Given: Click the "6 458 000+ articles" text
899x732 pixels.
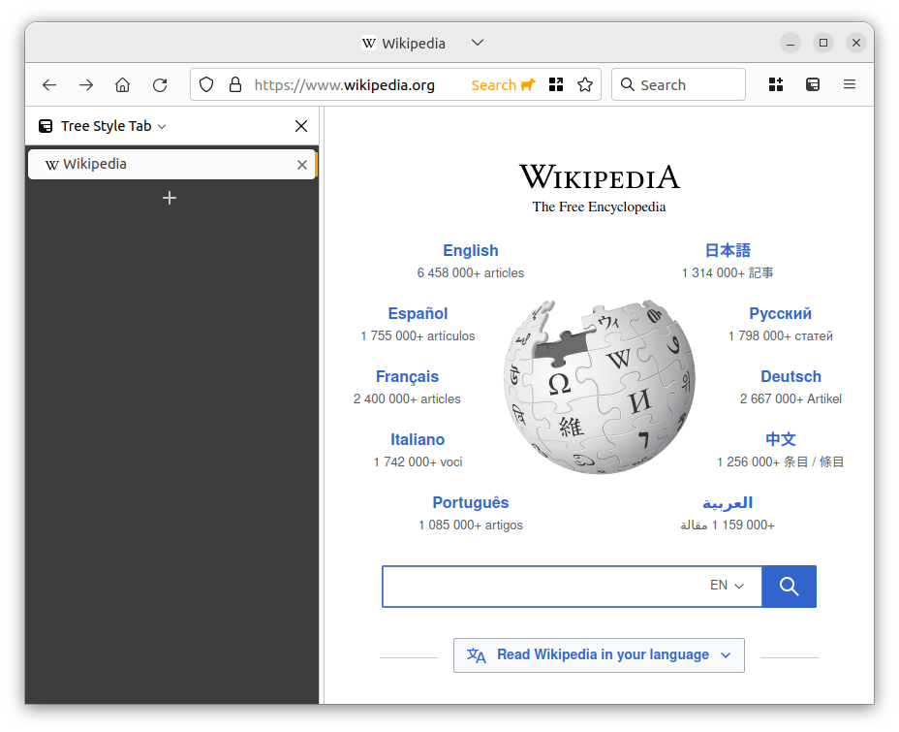Looking at the screenshot, I should 471,273.
